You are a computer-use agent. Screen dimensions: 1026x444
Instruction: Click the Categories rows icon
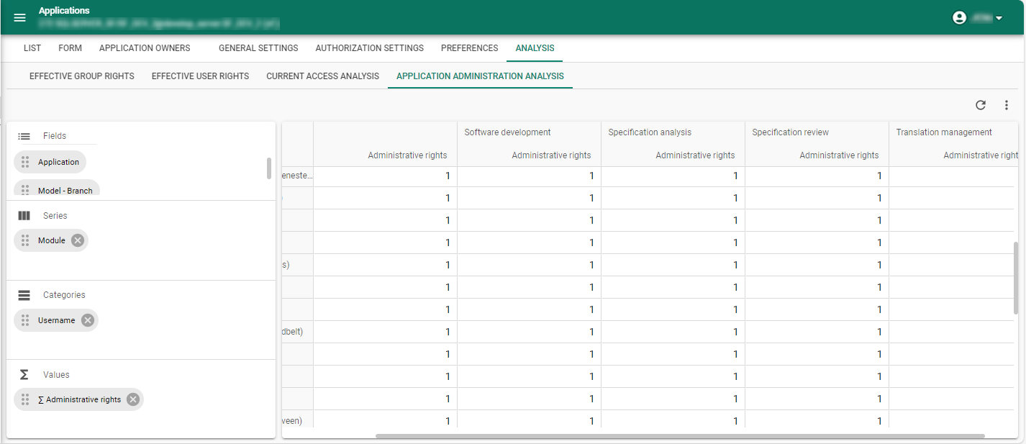coord(24,295)
